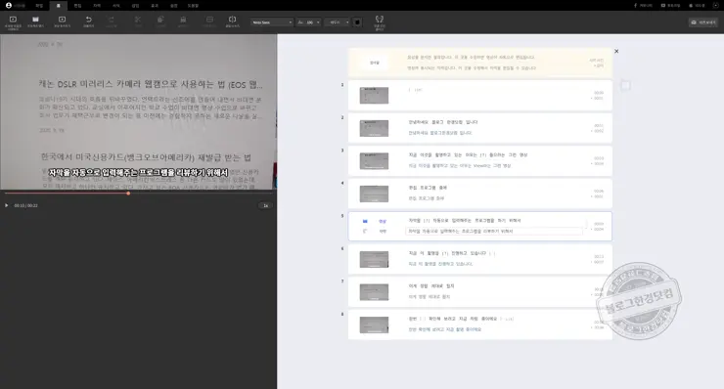
Task: Click the paste icon in toolbar
Action: (183, 20)
